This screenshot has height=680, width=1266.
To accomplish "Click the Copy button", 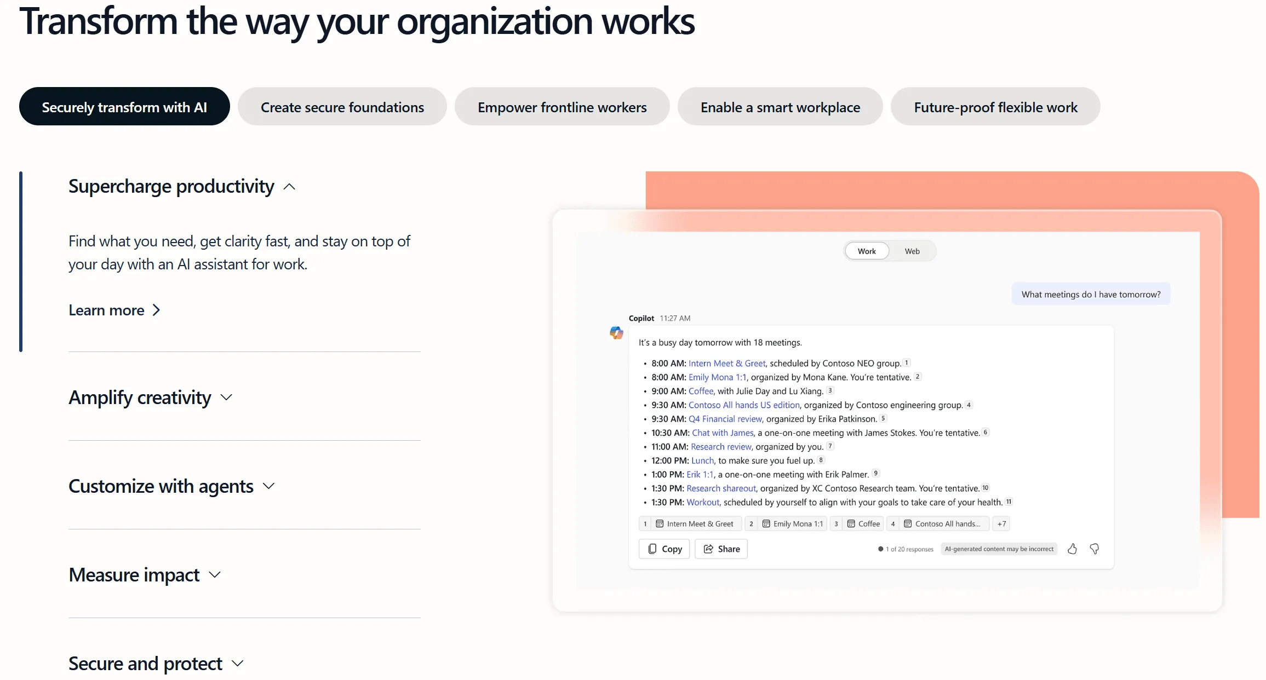I will (x=664, y=549).
